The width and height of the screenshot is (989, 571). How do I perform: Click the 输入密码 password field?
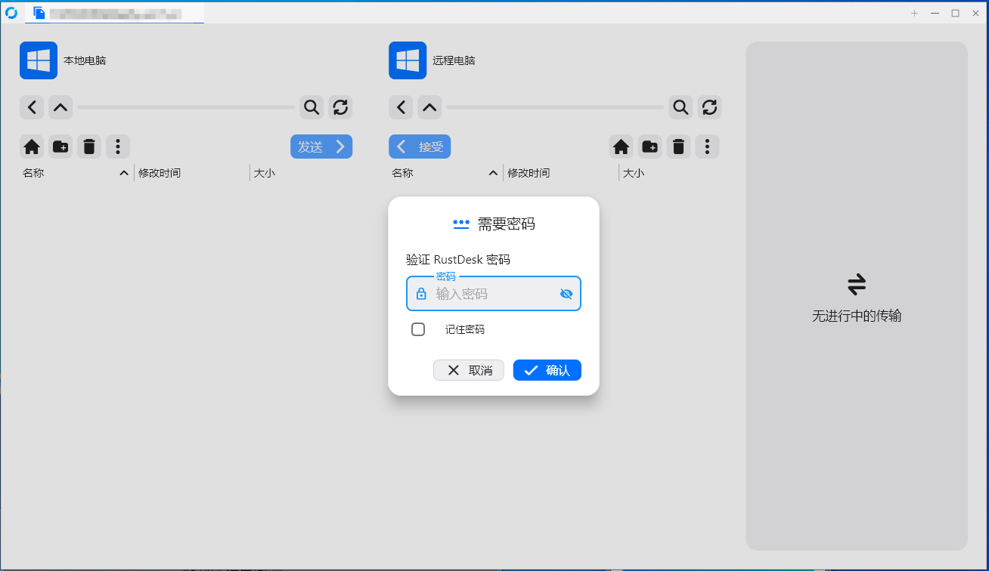point(494,294)
